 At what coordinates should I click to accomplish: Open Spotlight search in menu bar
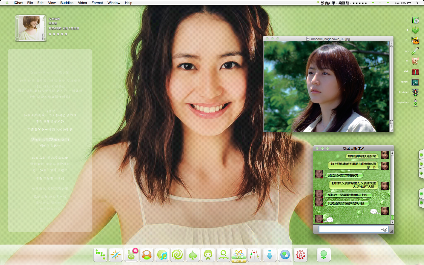click(x=417, y=3)
